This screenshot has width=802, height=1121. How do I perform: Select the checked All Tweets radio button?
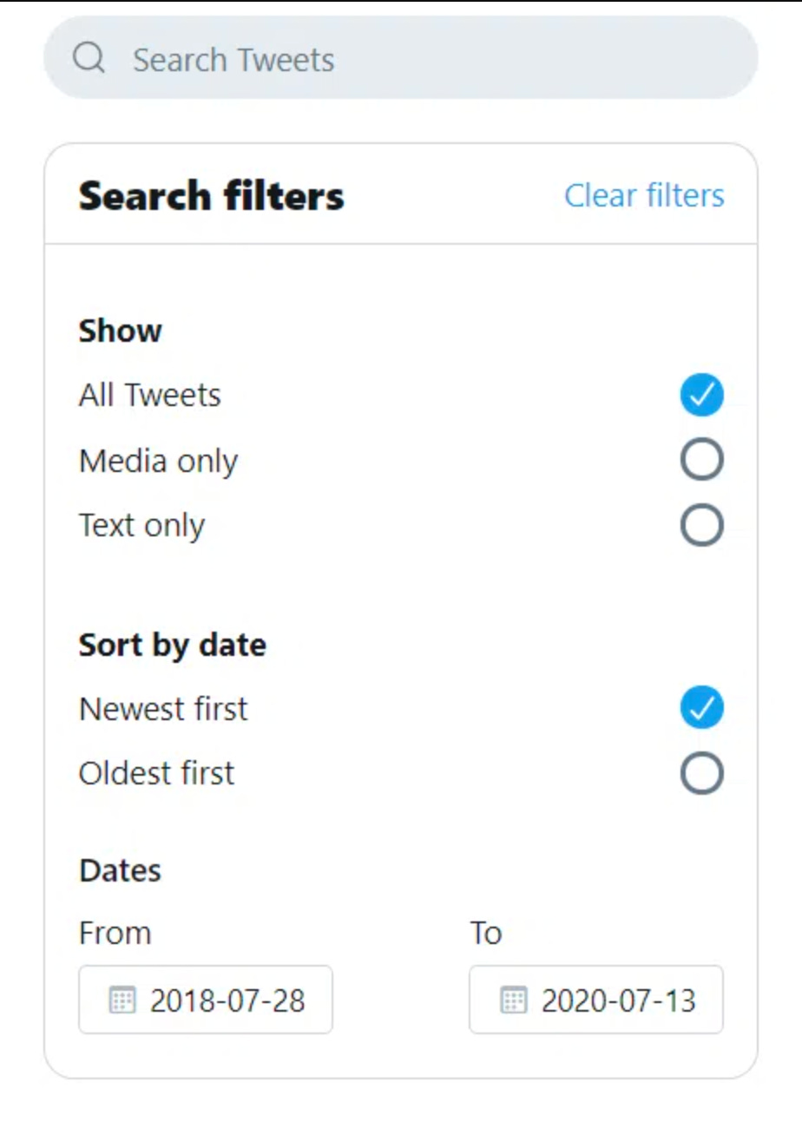tap(701, 395)
